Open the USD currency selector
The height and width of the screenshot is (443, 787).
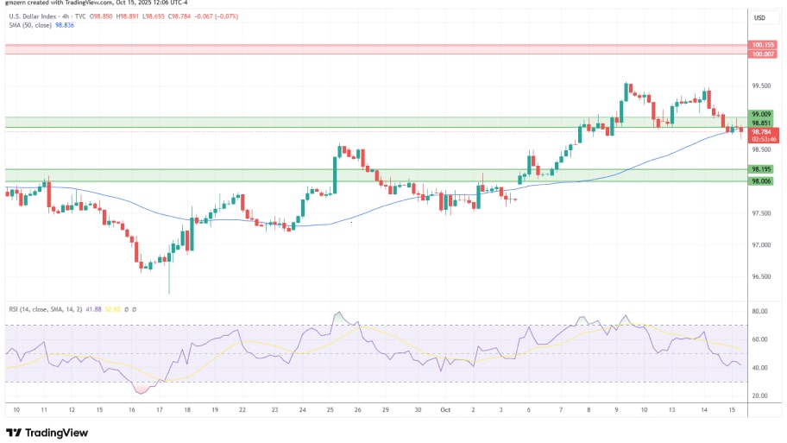(760, 18)
